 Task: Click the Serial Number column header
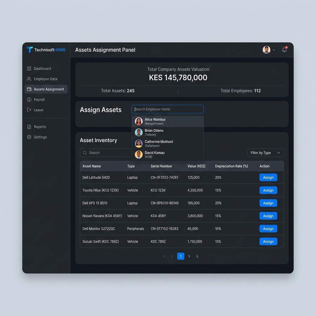161,166
